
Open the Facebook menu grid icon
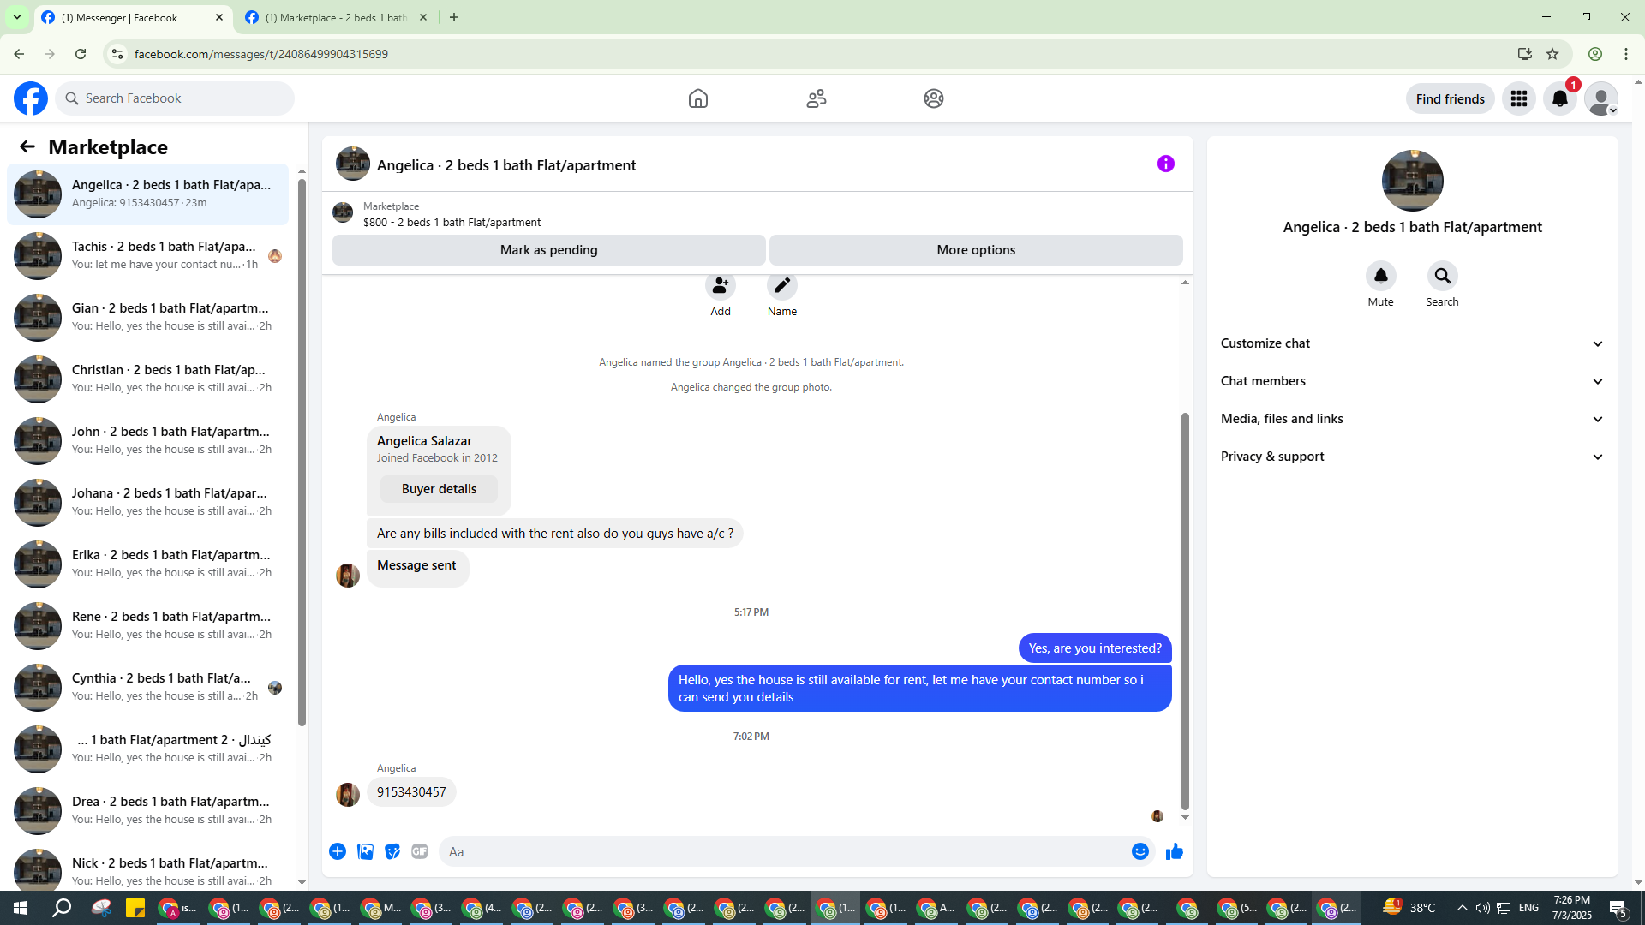coord(1518,98)
